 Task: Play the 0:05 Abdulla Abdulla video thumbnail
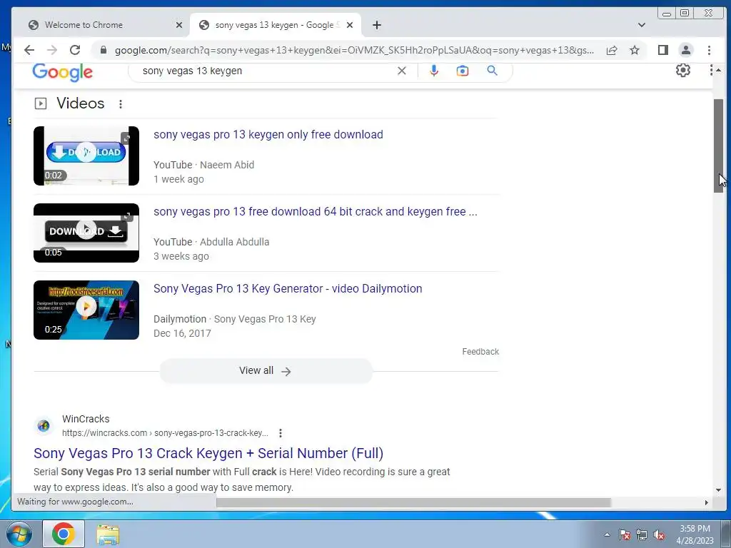point(86,233)
